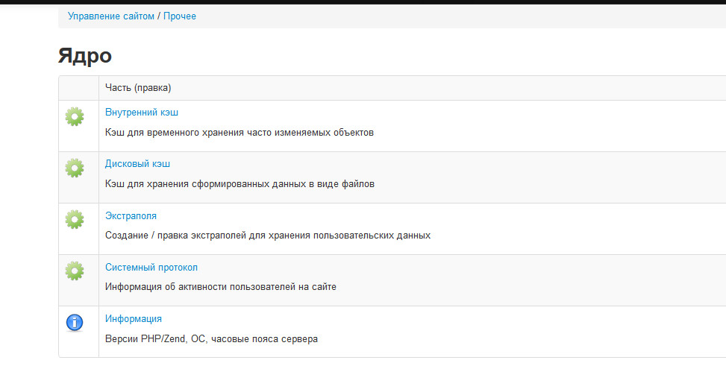Screen dimensions: 726x366
Task: Click the description about создание экстраполей
Action: pyautogui.click(x=268, y=236)
